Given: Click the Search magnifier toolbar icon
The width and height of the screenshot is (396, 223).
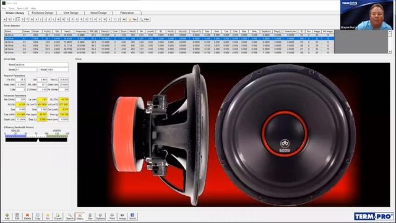Looking at the screenshot, I should click(70, 216).
